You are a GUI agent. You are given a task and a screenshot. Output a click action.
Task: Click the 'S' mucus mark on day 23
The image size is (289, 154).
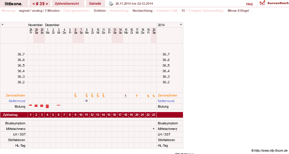154,96
